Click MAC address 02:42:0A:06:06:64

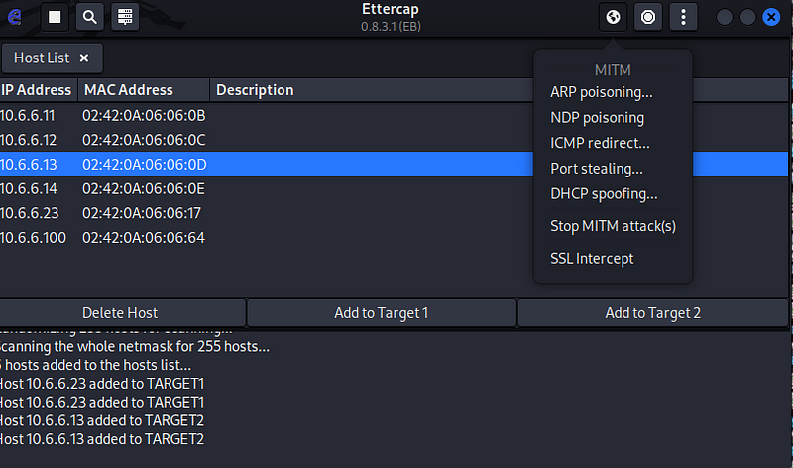[x=144, y=238]
